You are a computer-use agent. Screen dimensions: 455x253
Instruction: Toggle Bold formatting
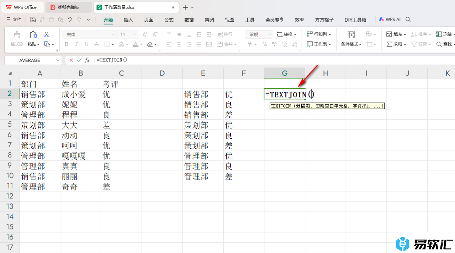click(x=66, y=44)
